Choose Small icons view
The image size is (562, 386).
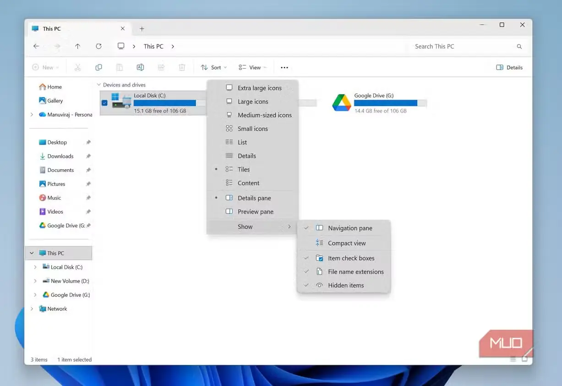click(253, 129)
